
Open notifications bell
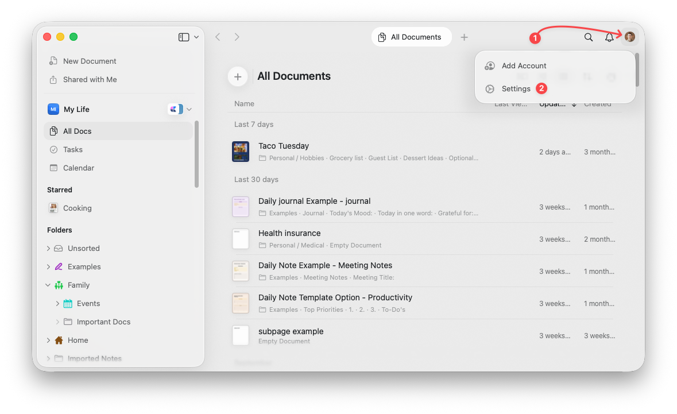[x=609, y=37]
